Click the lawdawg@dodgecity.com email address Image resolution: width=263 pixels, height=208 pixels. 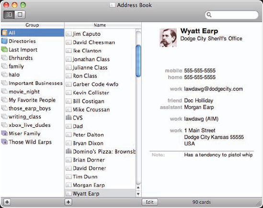[213, 89]
